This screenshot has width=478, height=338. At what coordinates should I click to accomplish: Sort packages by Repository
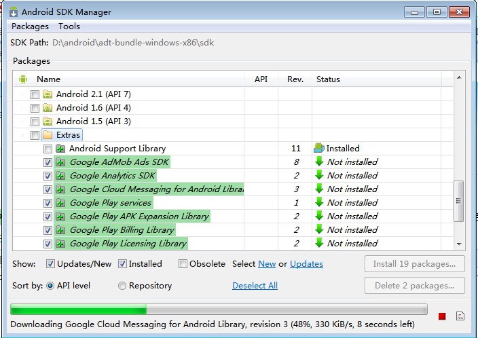coord(122,286)
